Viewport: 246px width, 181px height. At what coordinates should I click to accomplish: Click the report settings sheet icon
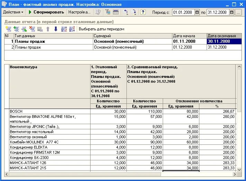(98, 12)
